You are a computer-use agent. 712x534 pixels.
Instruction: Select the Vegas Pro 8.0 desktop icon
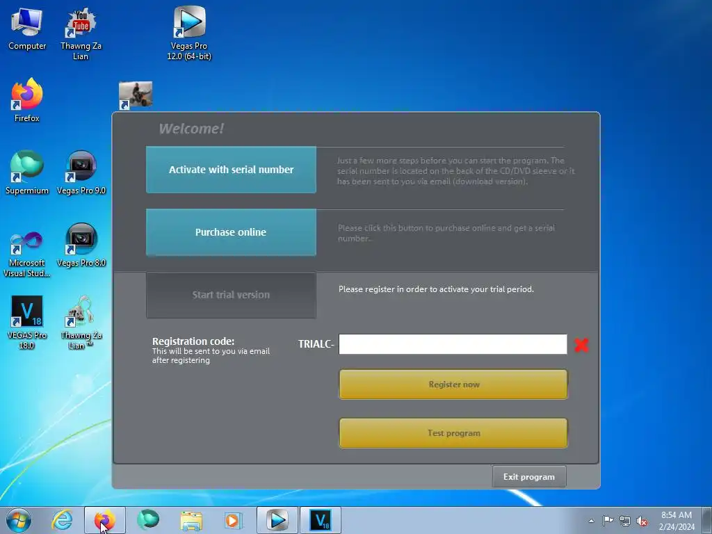point(81,245)
